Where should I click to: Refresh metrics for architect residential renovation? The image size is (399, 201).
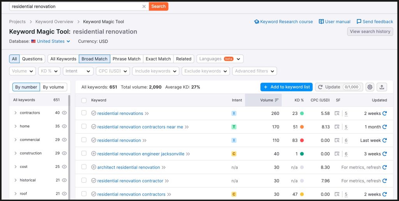pyautogui.click(x=385, y=167)
